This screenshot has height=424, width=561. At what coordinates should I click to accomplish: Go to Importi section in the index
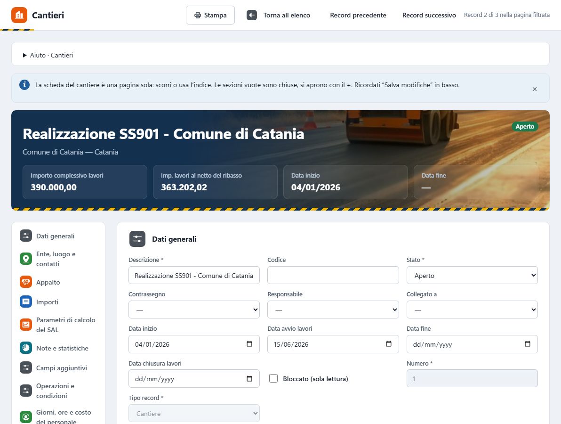tap(47, 302)
